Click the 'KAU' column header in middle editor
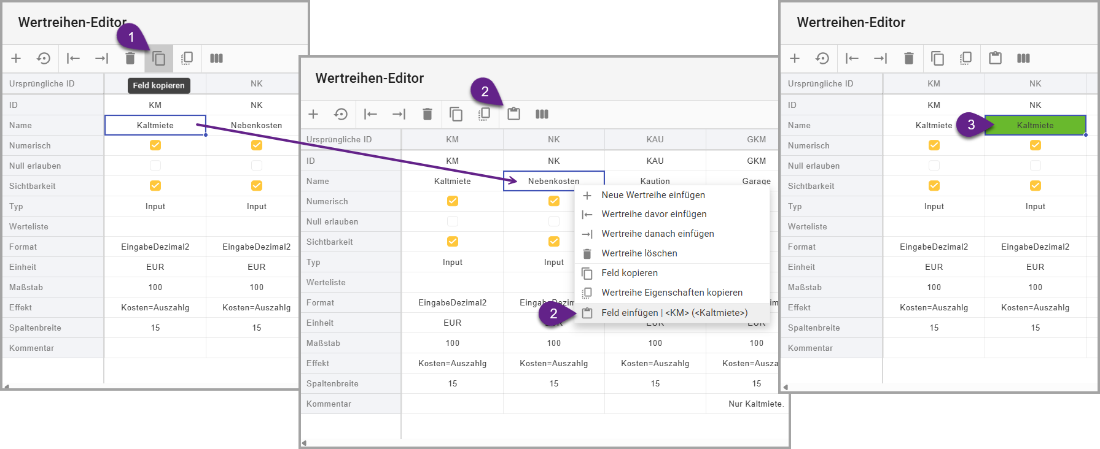The image size is (1100, 449). pos(655,139)
